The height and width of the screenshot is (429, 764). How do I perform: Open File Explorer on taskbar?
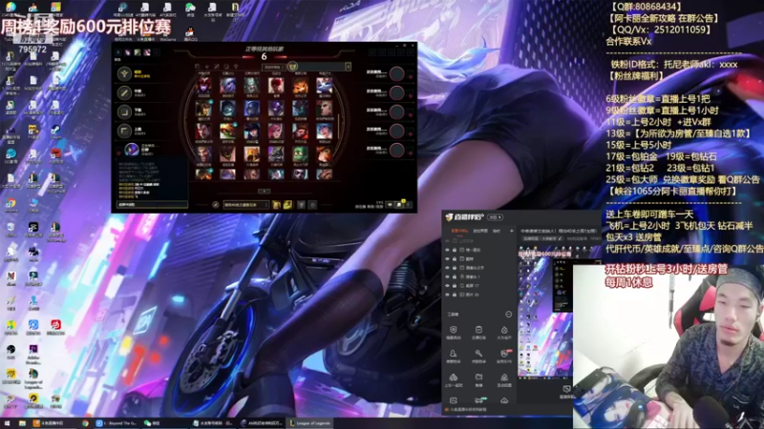coord(22,423)
